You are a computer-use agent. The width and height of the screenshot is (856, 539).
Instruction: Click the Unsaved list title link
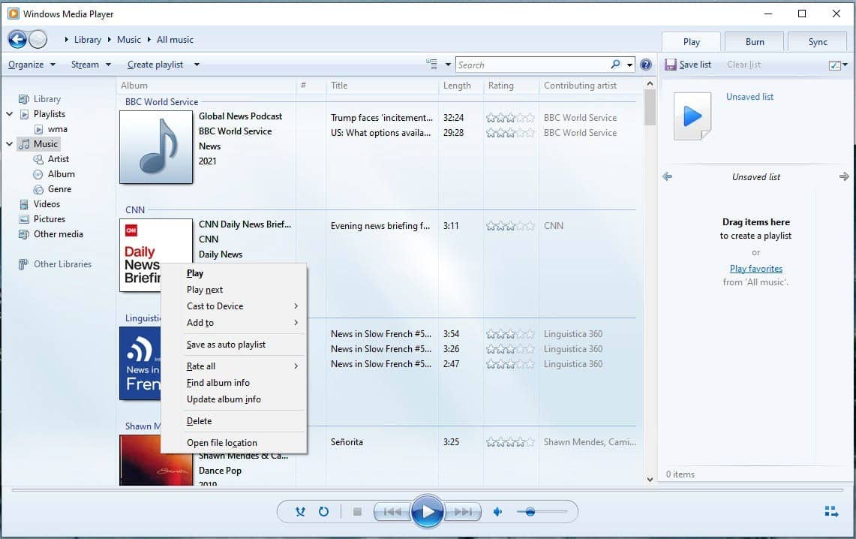[749, 97]
